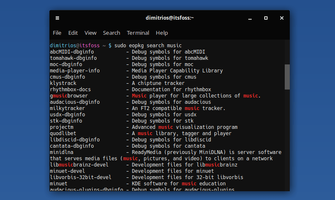
Task: Click the package name cmus-dbginfo
Action: 67,77
